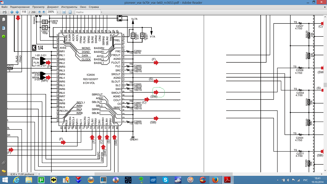327x184 pixels.
Task: Expand the 200% zoom level dropdown
Action: click(x=58, y=12)
